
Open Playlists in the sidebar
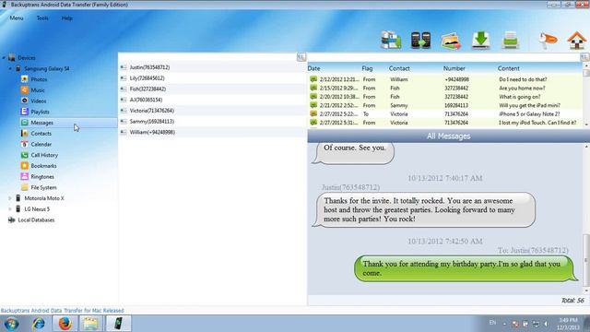[x=40, y=112]
